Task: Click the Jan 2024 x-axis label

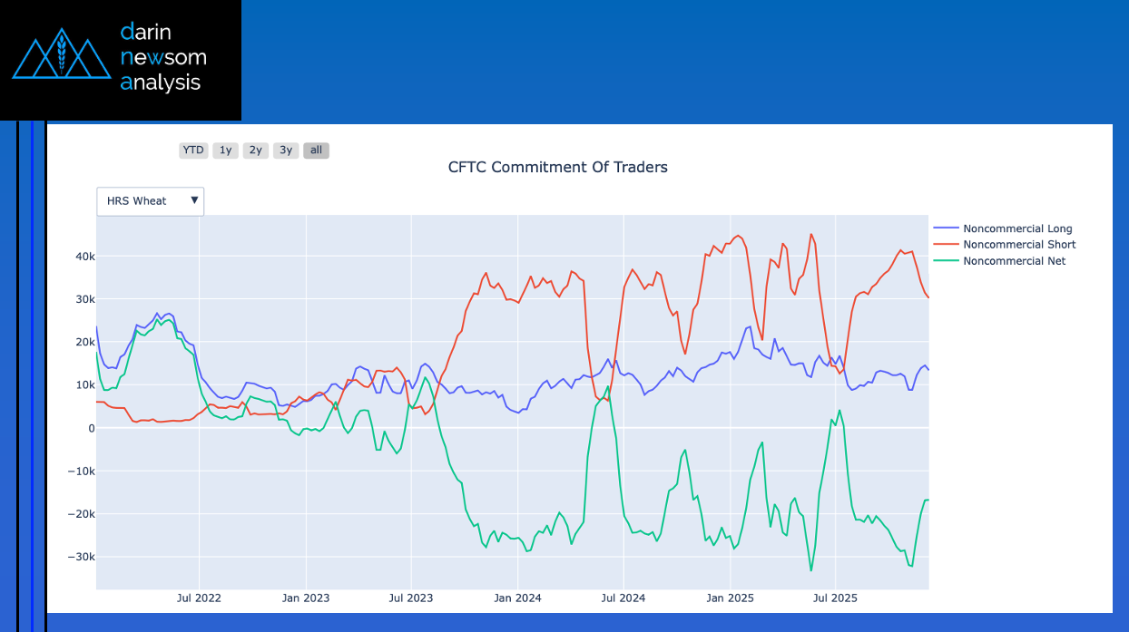Action: point(517,598)
